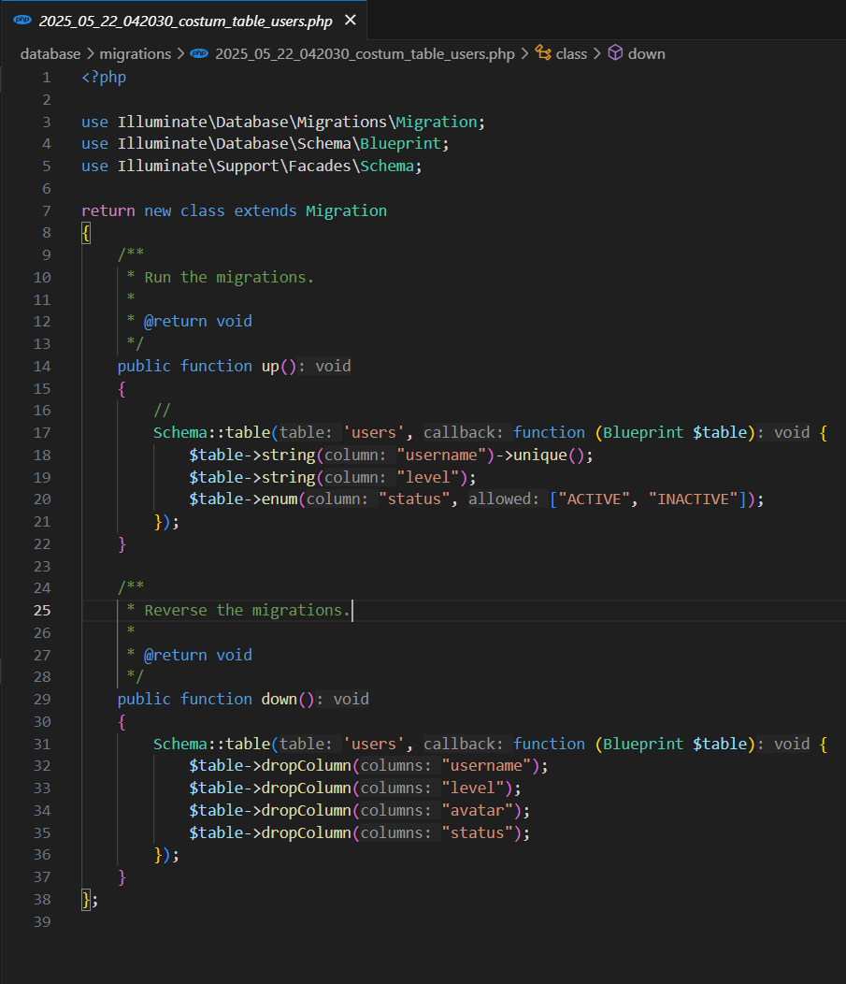Click the Migration class name after extends
Viewport: 846px width, 984px height.
coord(346,210)
